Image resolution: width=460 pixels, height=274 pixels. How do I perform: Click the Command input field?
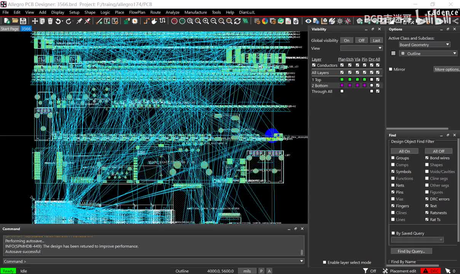(152, 261)
